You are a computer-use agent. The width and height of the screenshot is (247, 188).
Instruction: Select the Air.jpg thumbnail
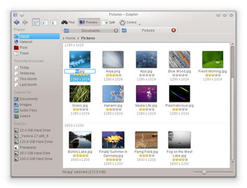80,59
